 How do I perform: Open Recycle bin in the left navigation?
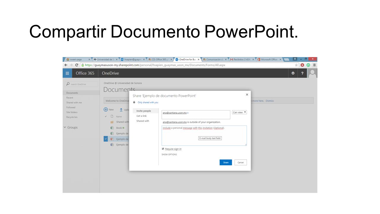pyautogui.click(x=72, y=117)
